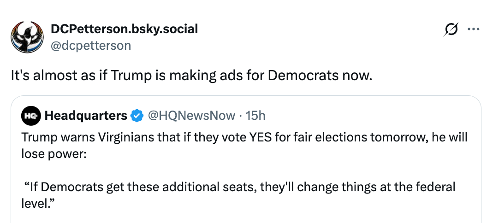Open Grok actions via the slashed-circle icon
The height and width of the screenshot is (223, 487).
tap(450, 29)
